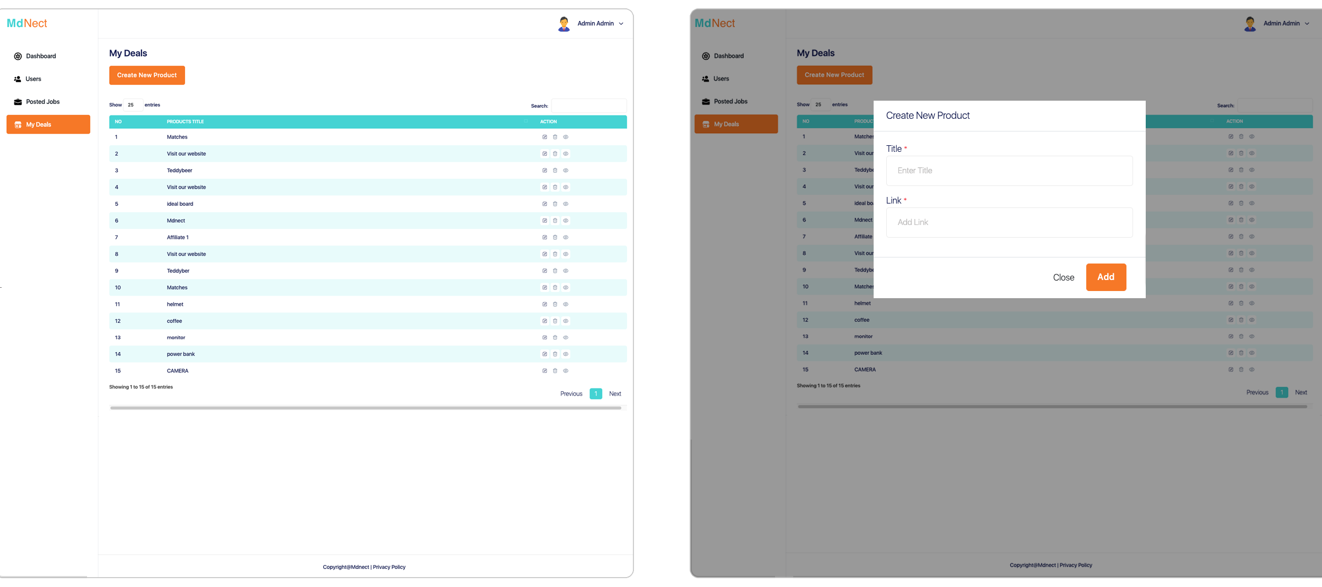The image size is (1322, 587).
Task: Select the Dashboard sidebar icon
Action: pos(17,56)
